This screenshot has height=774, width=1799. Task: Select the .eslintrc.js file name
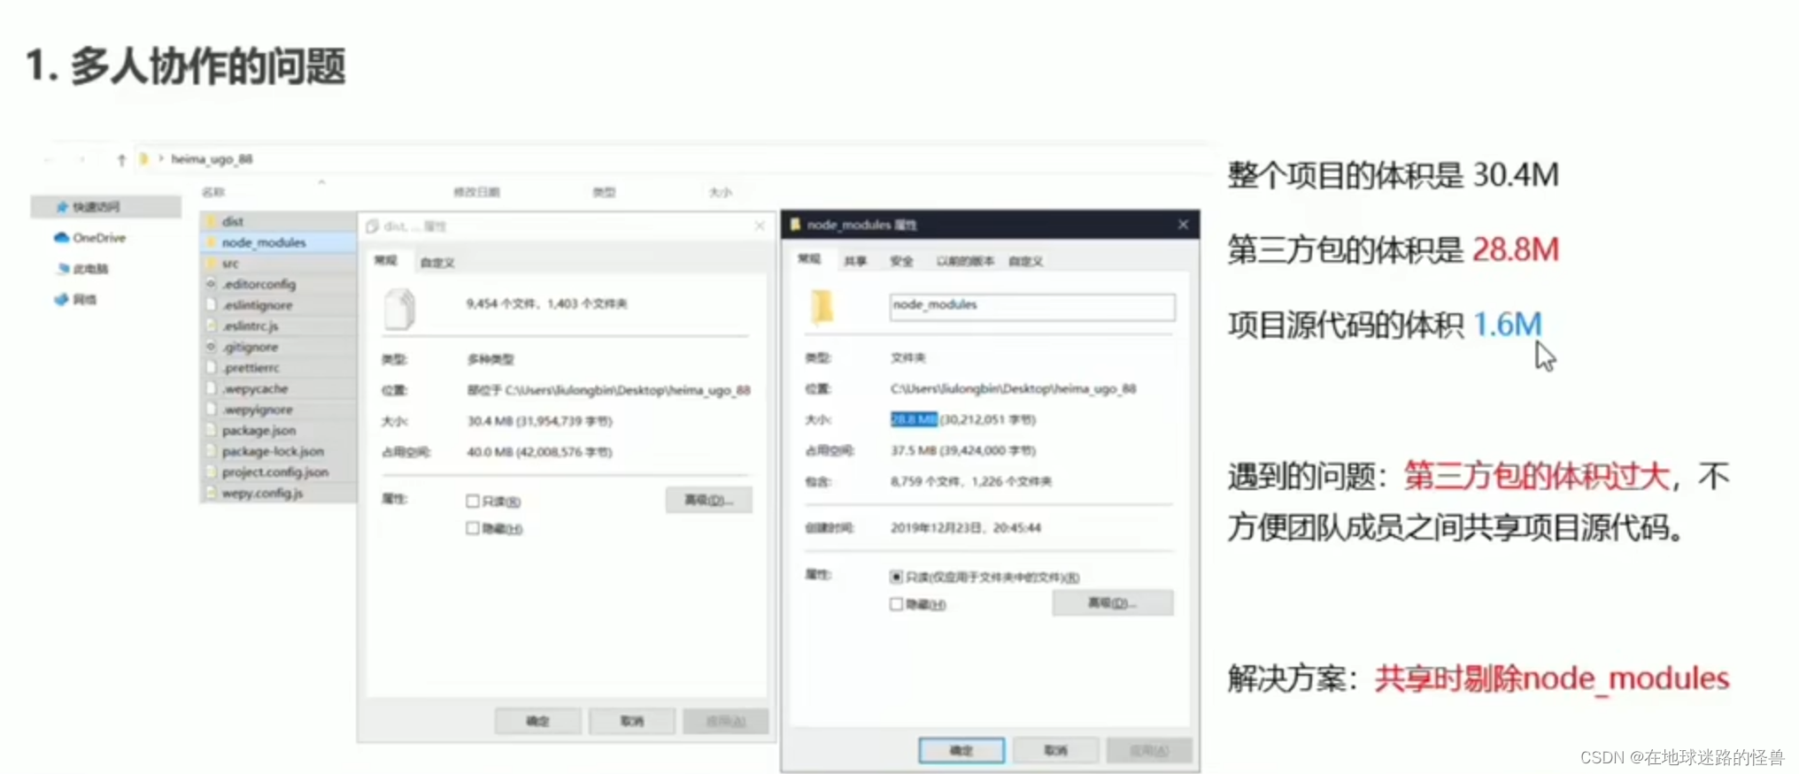click(x=250, y=326)
